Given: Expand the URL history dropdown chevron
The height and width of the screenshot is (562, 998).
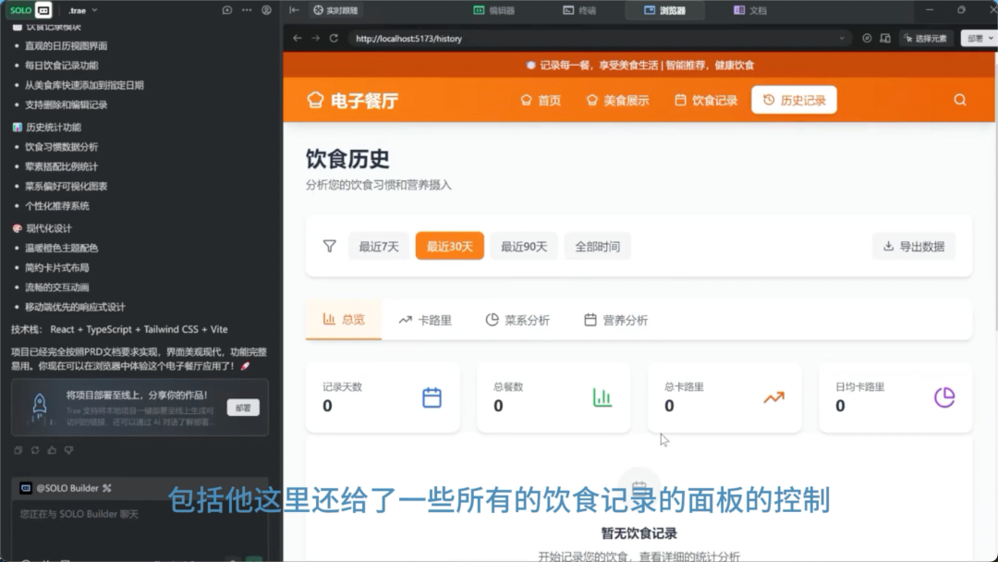Looking at the screenshot, I should click(x=842, y=38).
